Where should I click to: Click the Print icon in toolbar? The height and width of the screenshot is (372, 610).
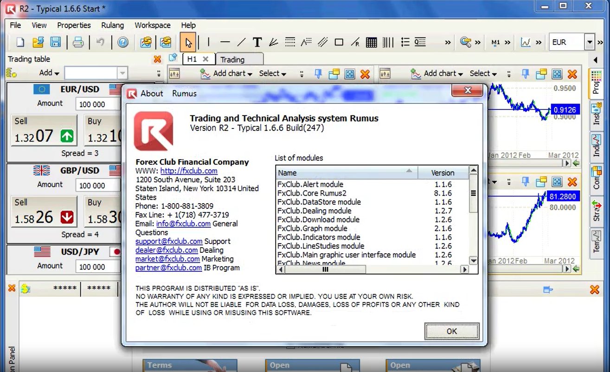tap(78, 42)
